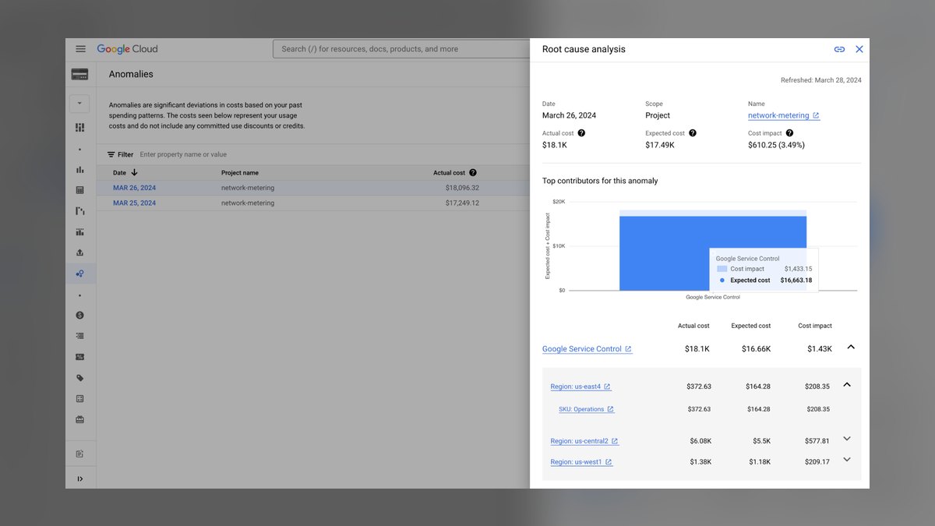Click the $17,249.12 actual cost cell
This screenshot has width=935, height=526.
pos(462,203)
